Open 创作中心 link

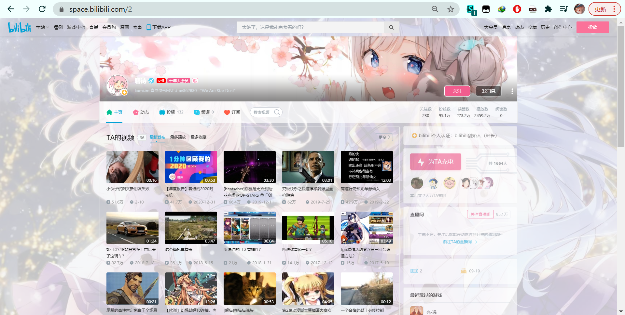[x=563, y=27]
